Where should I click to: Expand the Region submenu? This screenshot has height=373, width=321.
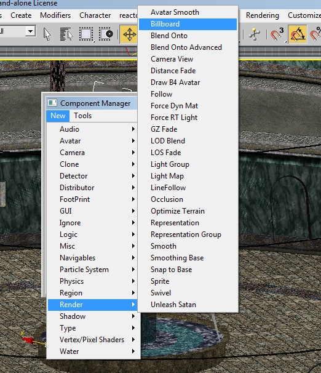(92, 293)
